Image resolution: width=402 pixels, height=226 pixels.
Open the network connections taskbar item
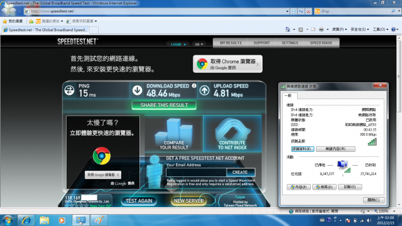(x=80, y=220)
